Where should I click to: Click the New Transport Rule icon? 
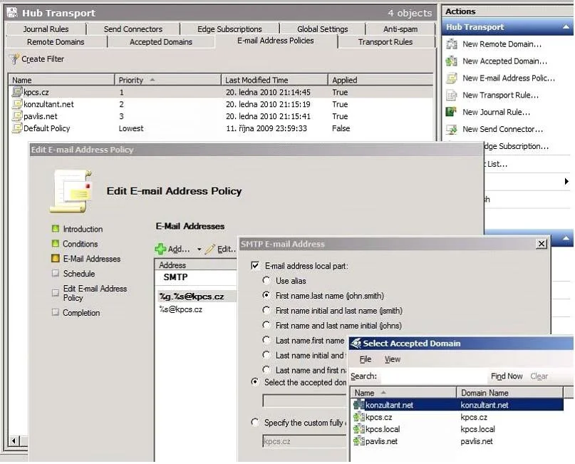(452, 95)
